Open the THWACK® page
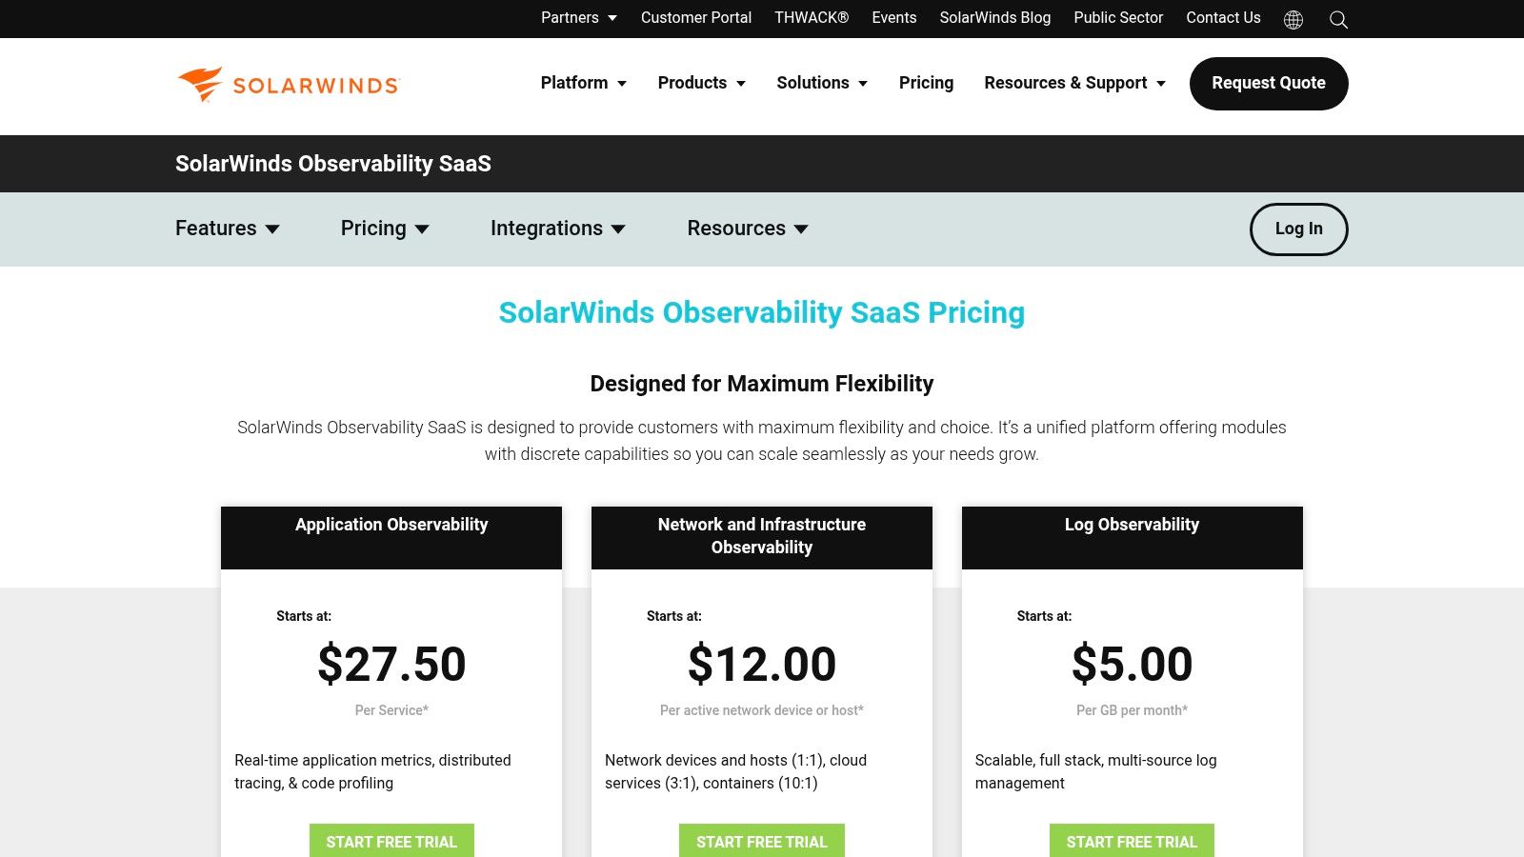 (811, 18)
